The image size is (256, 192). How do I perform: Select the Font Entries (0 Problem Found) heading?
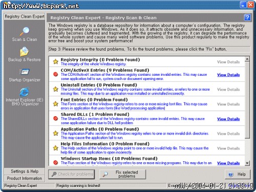94,99
